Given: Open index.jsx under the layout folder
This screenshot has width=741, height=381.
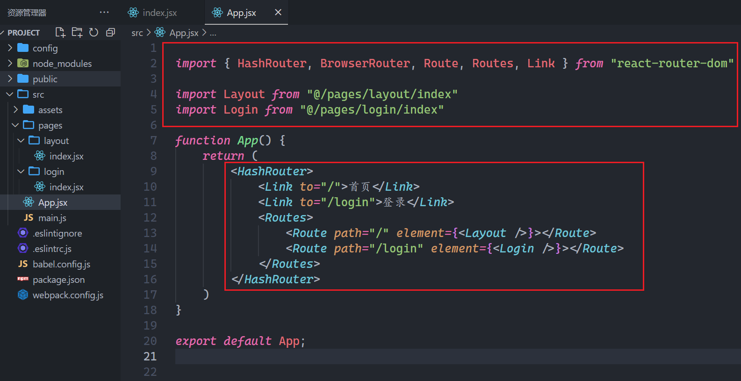Looking at the screenshot, I should [x=60, y=156].
